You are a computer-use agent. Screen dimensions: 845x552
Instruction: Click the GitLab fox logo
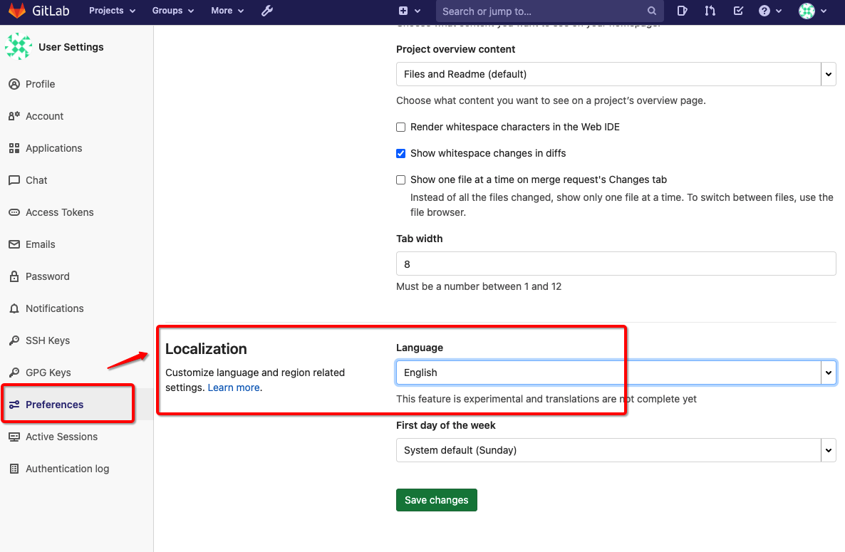click(16, 11)
